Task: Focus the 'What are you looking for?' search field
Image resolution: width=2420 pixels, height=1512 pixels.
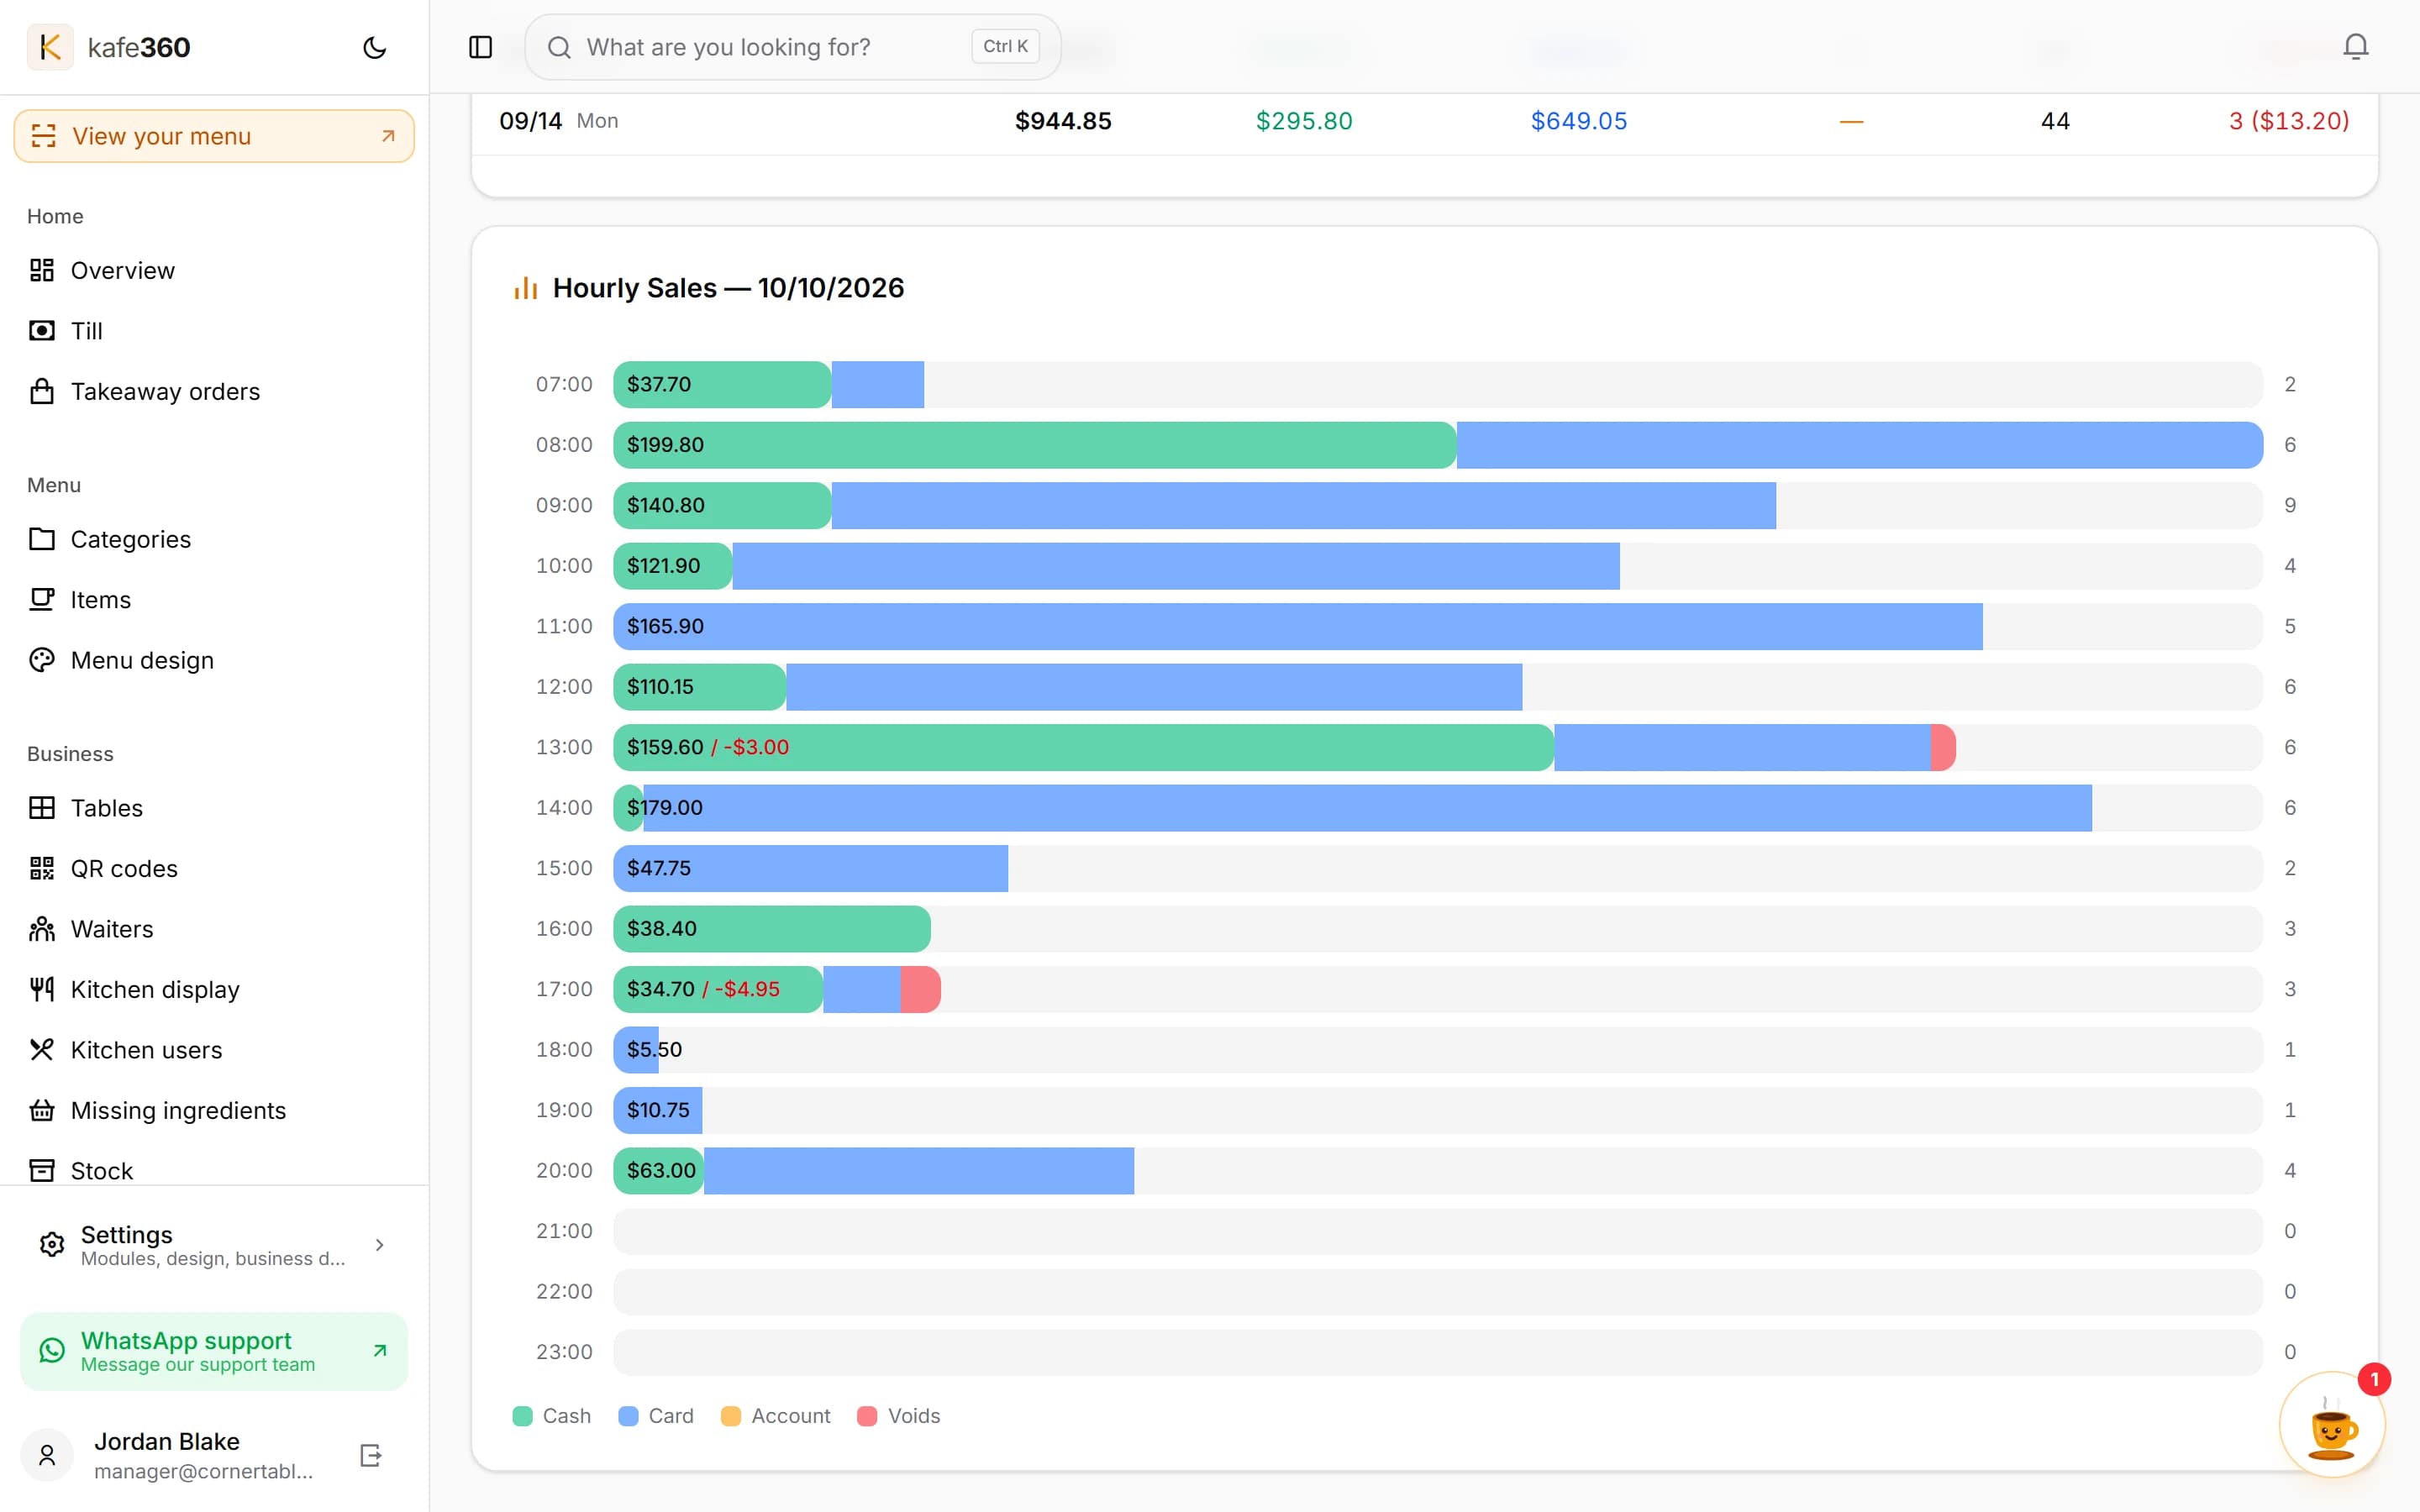Action: coord(792,47)
